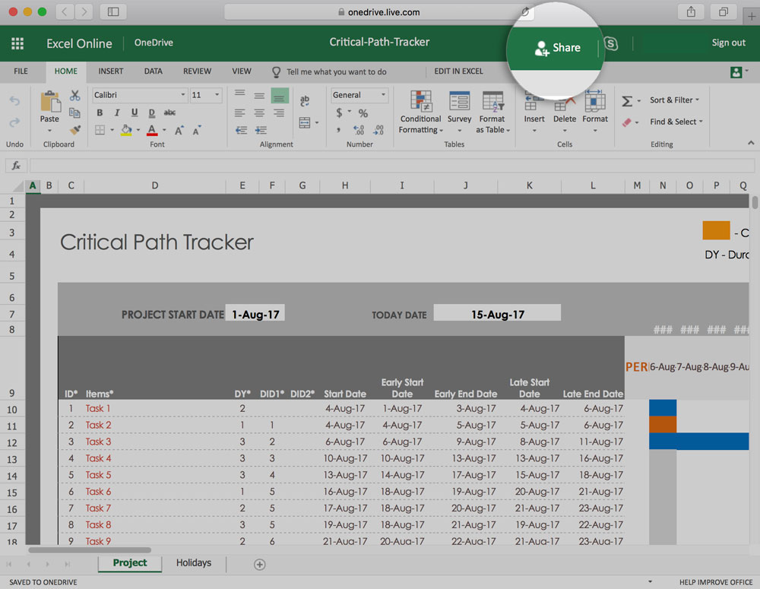Open the Task 3 link
The height and width of the screenshot is (589, 760).
click(x=98, y=442)
